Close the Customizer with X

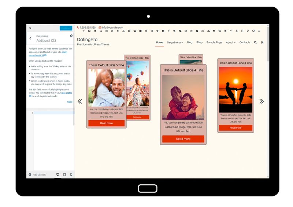click(30, 28)
